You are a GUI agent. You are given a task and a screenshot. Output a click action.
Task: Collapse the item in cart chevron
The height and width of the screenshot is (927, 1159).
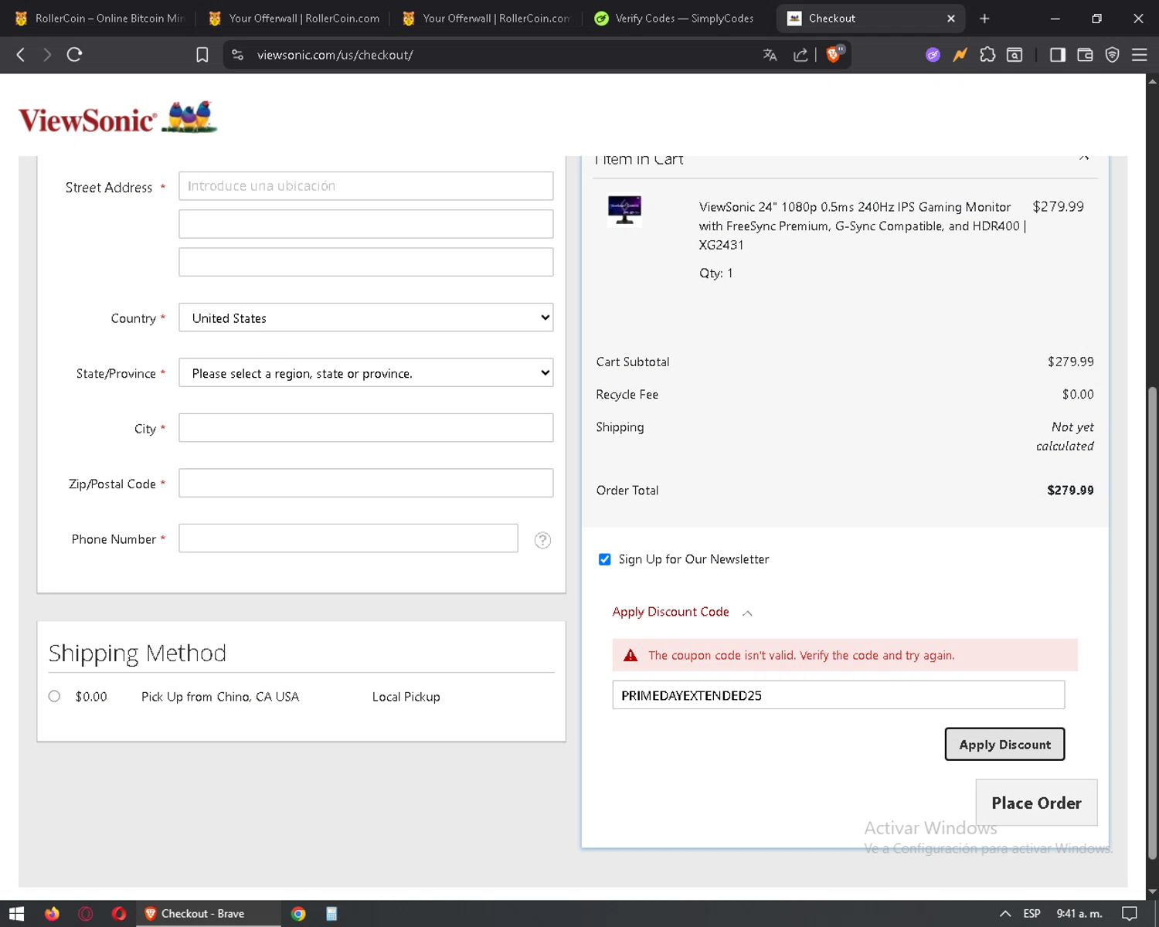coord(1084,158)
